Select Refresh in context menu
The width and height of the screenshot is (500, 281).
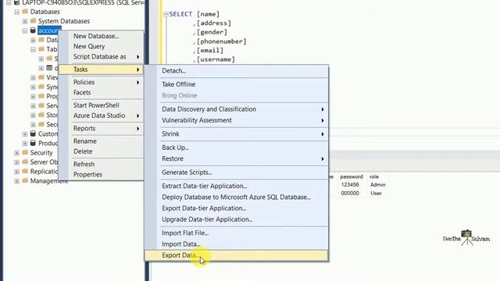(x=84, y=164)
